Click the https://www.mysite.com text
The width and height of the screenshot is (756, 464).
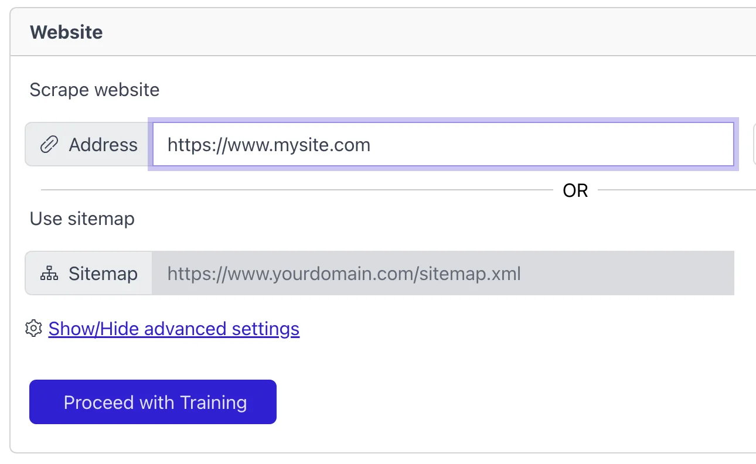click(268, 145)
